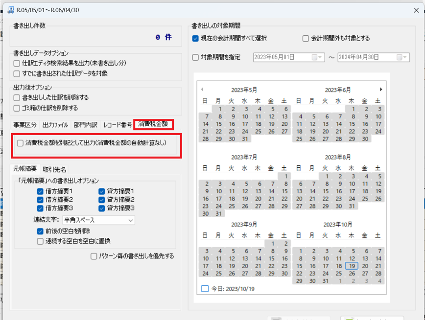This screenshot has height=320, width=425.
Task: Check 消費税金額を別記として出力 option
Action: click(20, 143)
